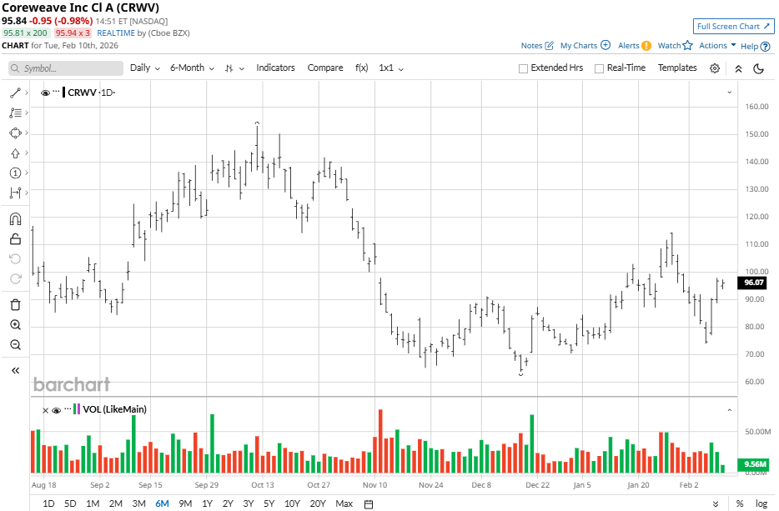Toggle percent scale mode

click(739, 503)
